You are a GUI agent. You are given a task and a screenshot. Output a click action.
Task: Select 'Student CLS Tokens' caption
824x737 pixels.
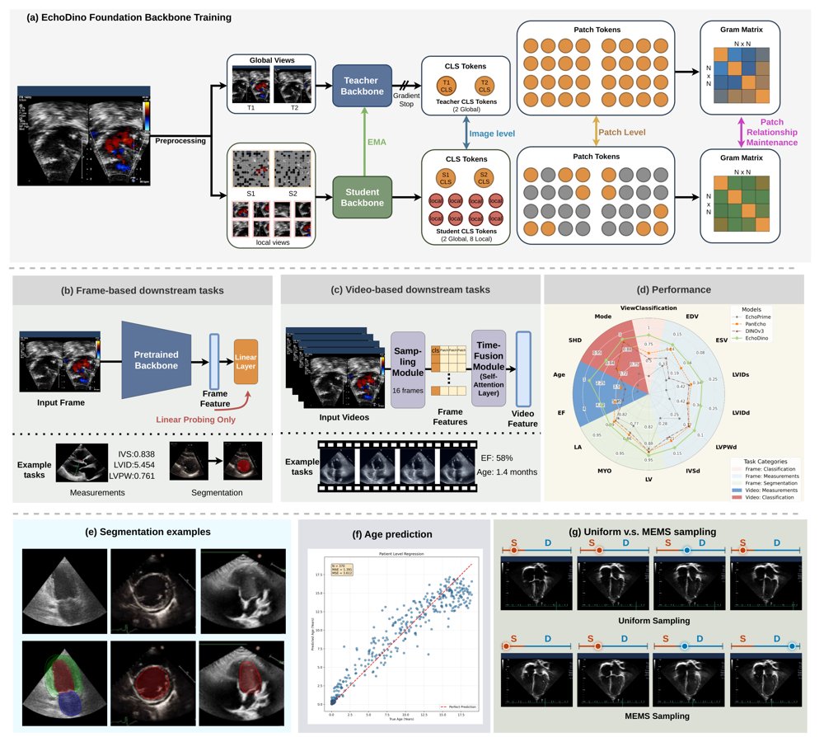(x=466, y=232)
